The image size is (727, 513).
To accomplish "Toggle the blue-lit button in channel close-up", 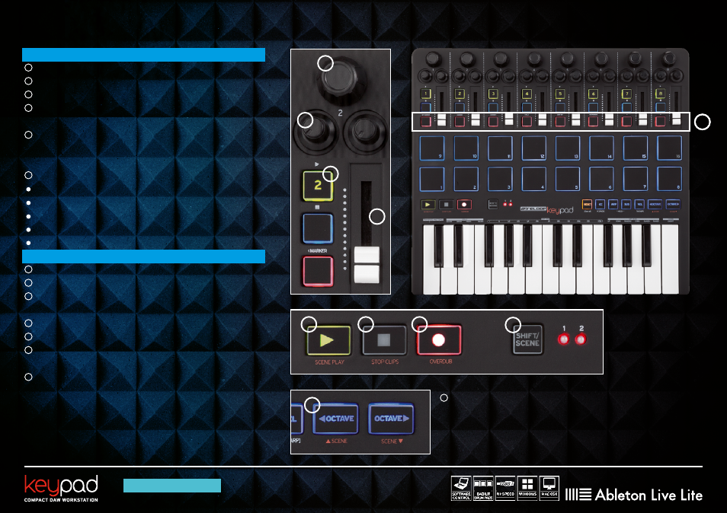I will coord(318,228).
